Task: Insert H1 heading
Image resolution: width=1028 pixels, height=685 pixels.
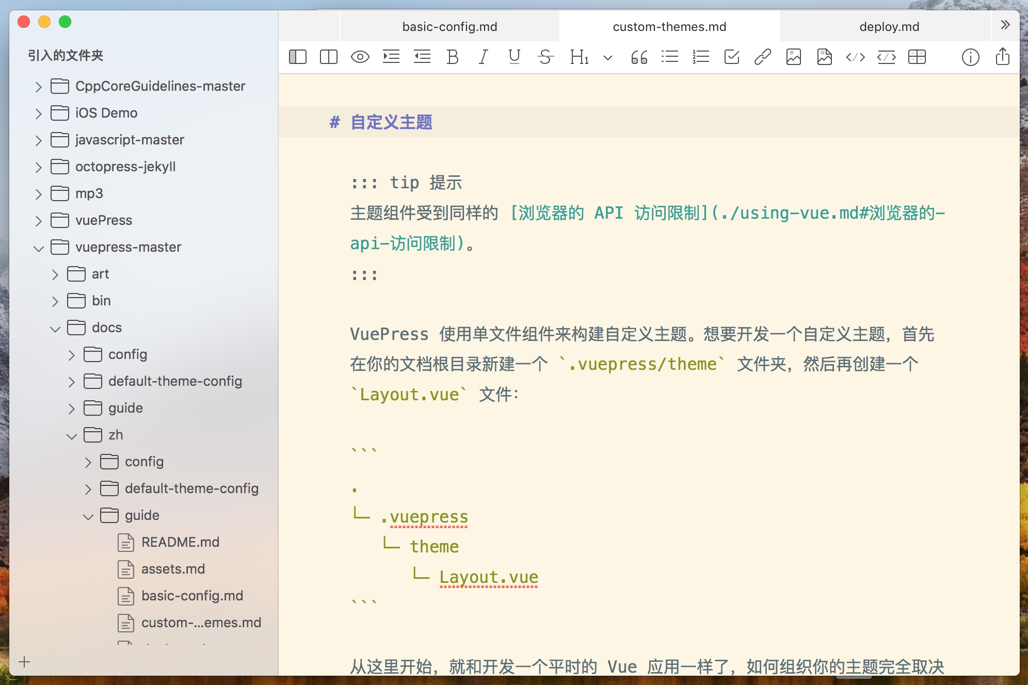Action: point(579,57)
